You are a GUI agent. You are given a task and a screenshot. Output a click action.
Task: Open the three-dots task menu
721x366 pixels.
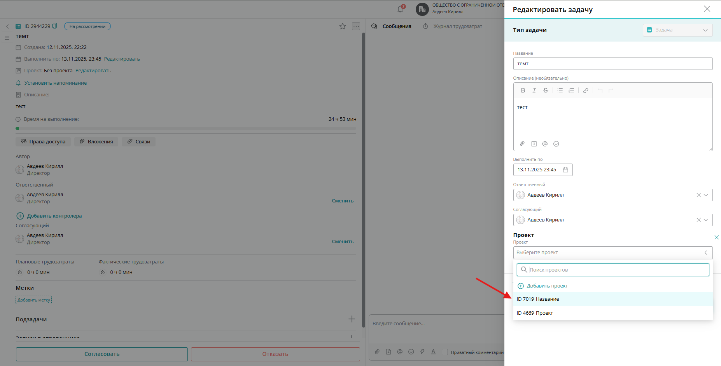(356, 26)
